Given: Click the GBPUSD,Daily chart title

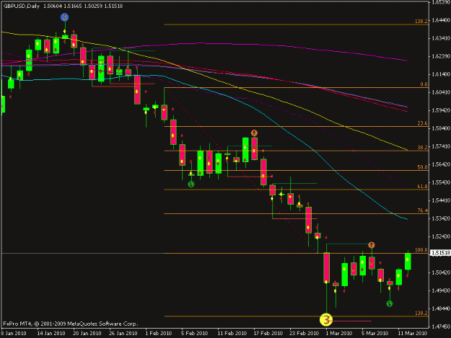Looking at the screenshot, I should tap(22, 6).
